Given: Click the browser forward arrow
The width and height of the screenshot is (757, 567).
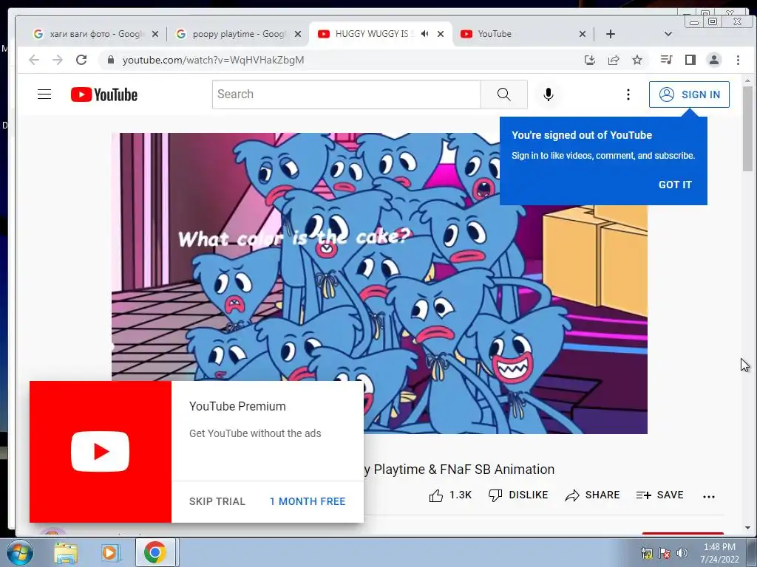Looking at the screenshot, I should pos(58,60).
